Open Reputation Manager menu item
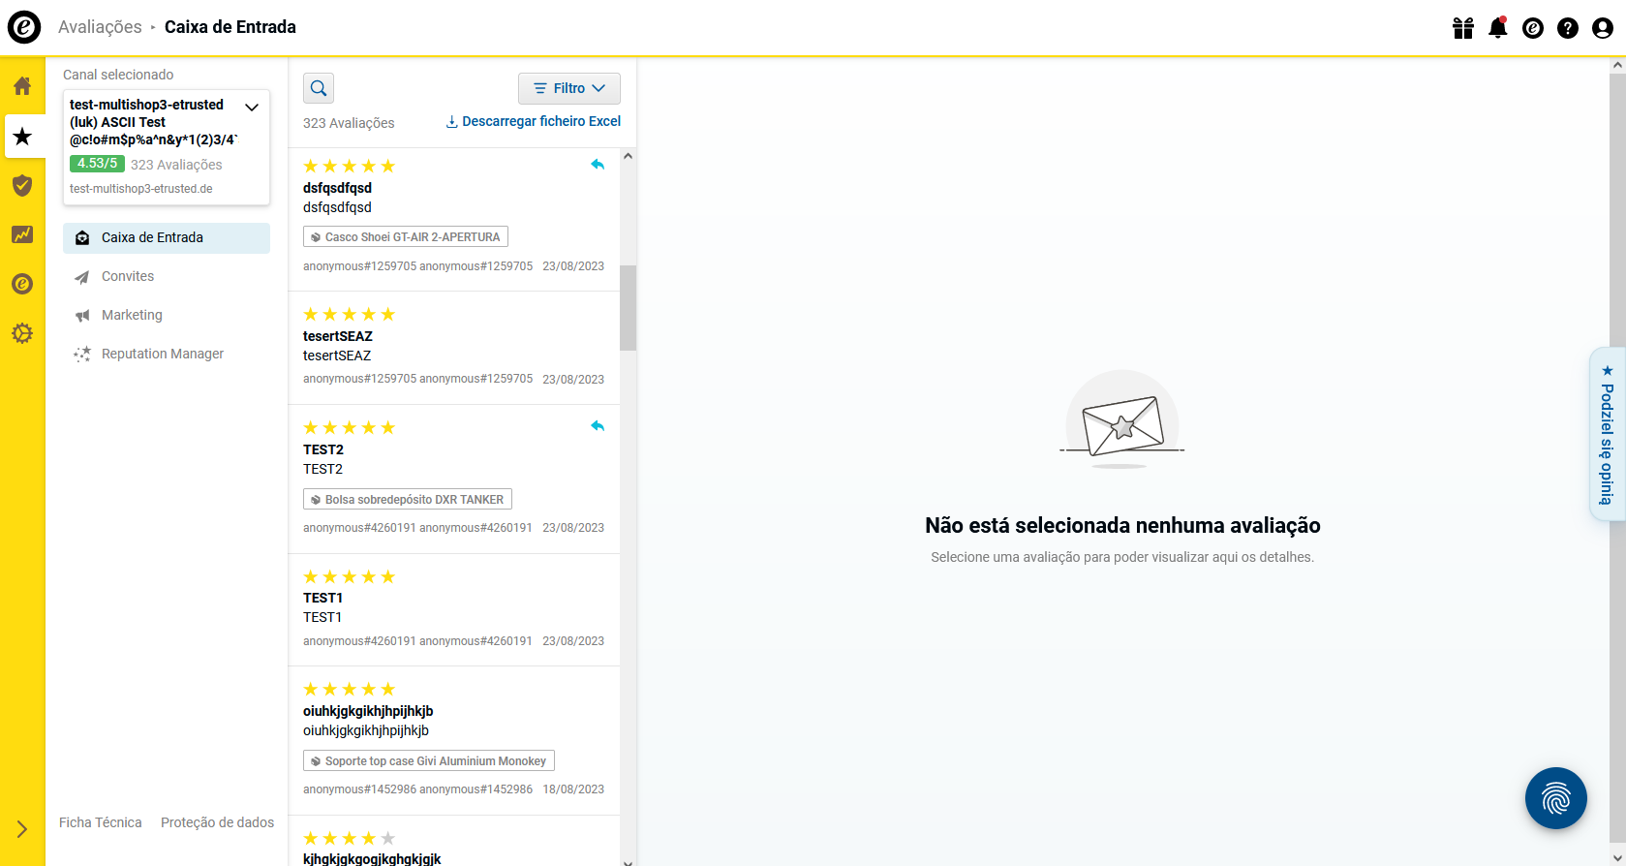 point(167,355)
